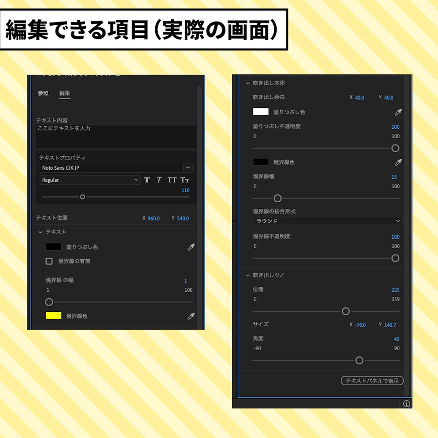Use the eyedropper next to yellow 境界線色
This screenshot has width=438, height=438.
tap(191, 316)
